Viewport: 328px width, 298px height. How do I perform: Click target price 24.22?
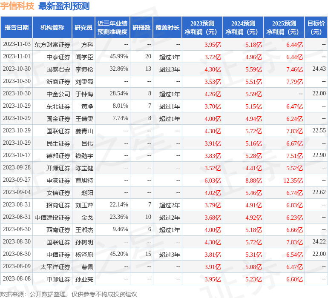[319, 241]
